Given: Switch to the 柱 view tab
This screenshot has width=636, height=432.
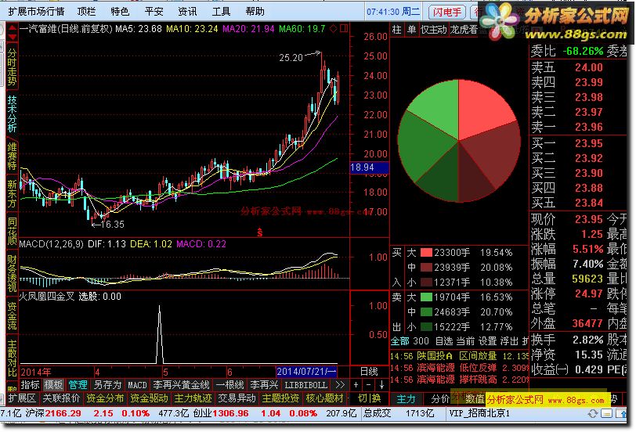Looking at the screenshot, I should (396, 30).
